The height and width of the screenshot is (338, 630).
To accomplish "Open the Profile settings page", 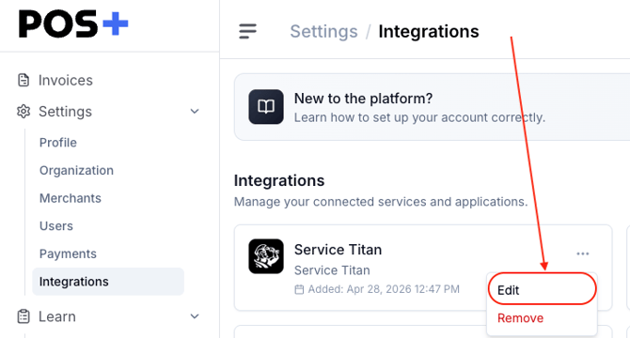I will (58, 143).
